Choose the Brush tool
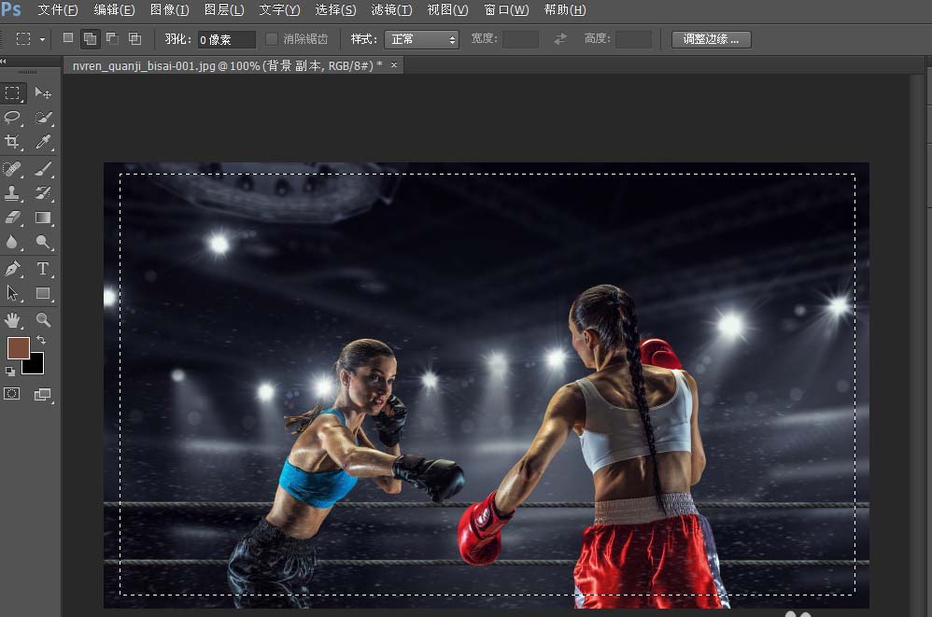The width and height of the screenshot is (932, 617). [x=43, y=169]
